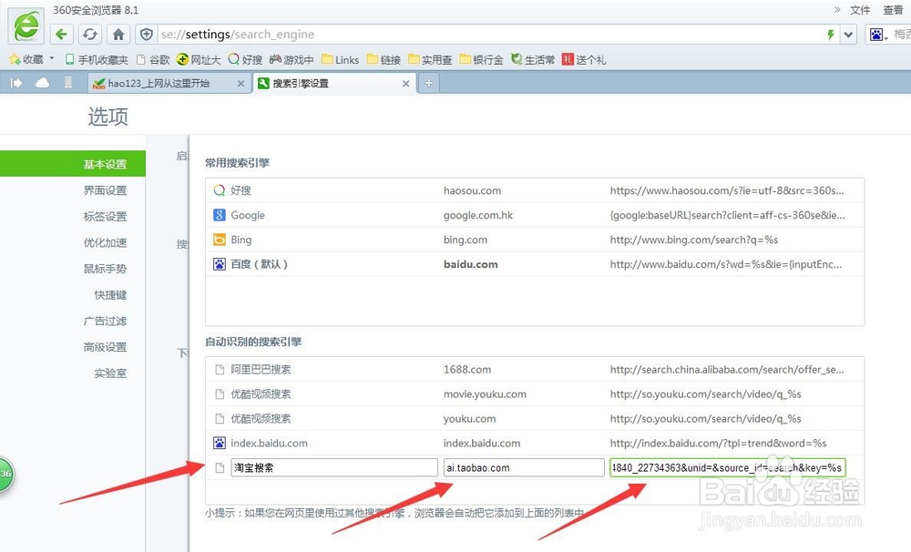Click the shield security icon in address bar
Image resolution: width=911 pixels, height=552 pixels.
click(147, 35)
